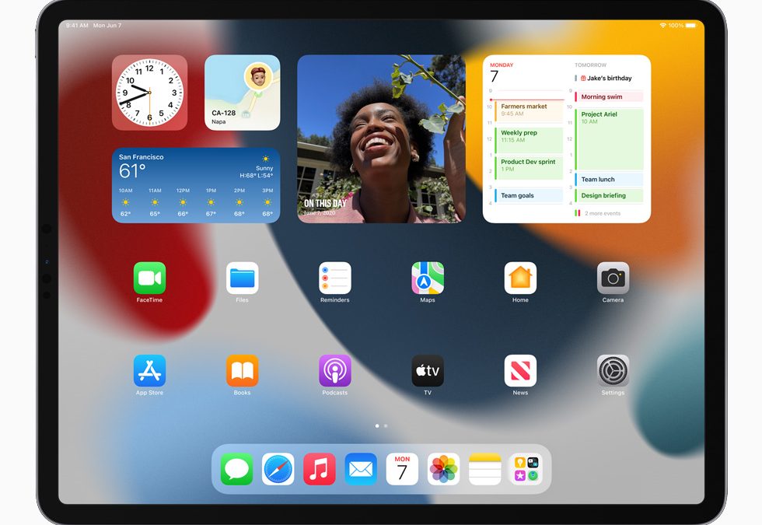Open Messages from the dock
Screen dimensions: 762x525
coord(236,469)
